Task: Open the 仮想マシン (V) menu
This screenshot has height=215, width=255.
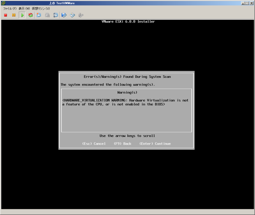Action: [41, 9]
